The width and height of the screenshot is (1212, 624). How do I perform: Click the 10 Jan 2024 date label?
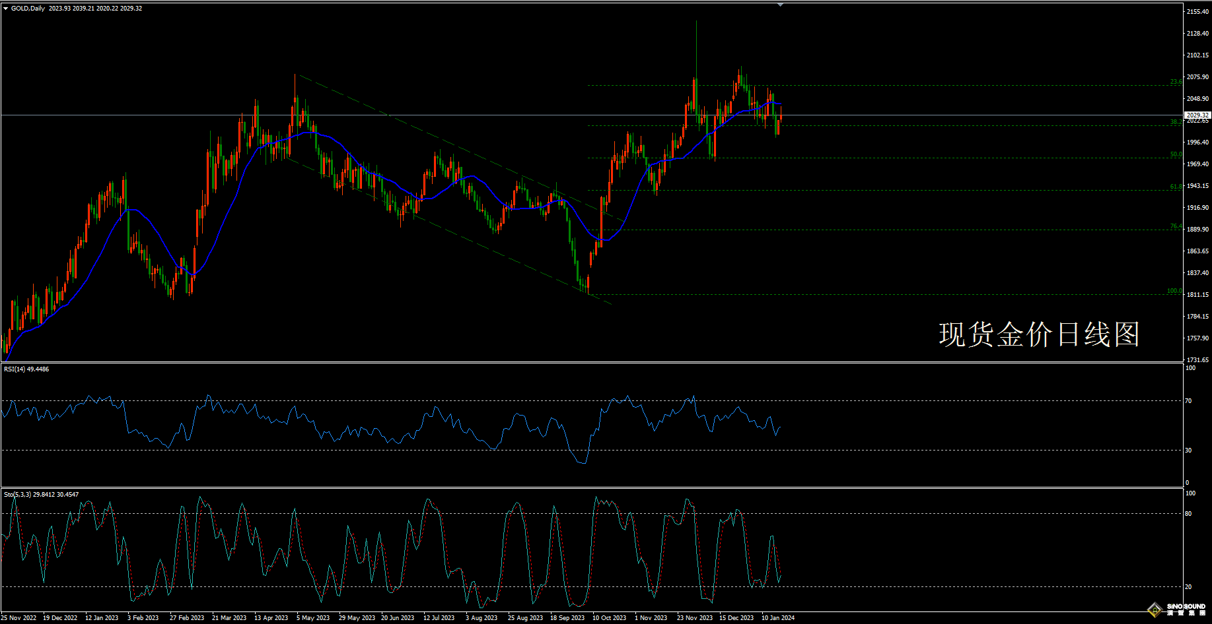coord(778,618)
